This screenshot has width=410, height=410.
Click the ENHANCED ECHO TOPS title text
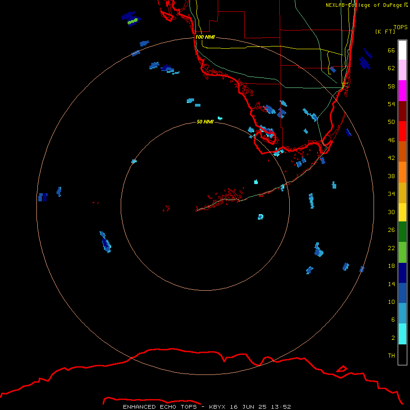(160, 407)
